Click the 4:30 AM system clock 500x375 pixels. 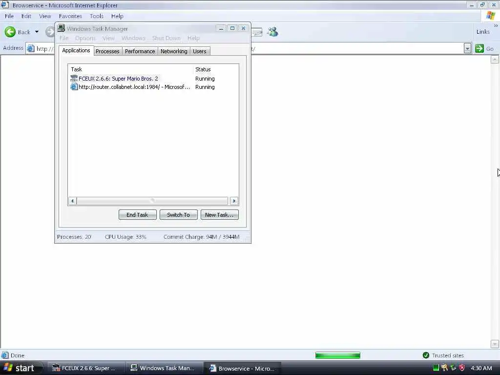tap(481, 368)
